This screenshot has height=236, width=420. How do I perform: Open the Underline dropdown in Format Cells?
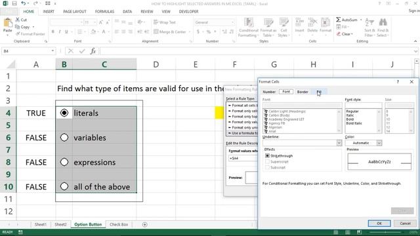click(x=339, y=143)
